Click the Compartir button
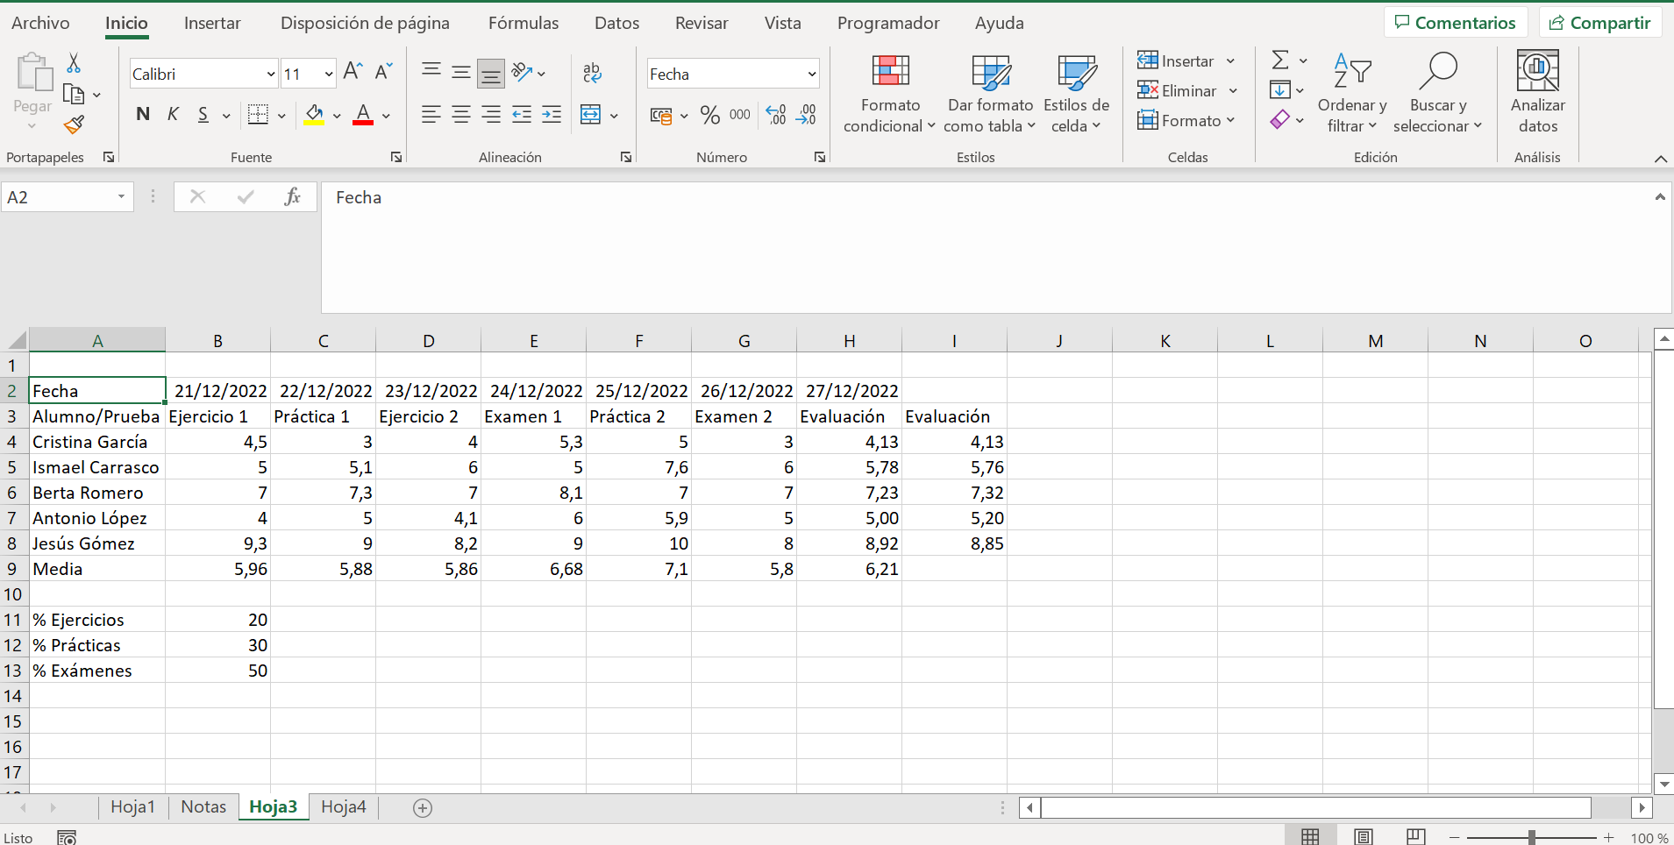The image size is (1674, 845). 1599,23
